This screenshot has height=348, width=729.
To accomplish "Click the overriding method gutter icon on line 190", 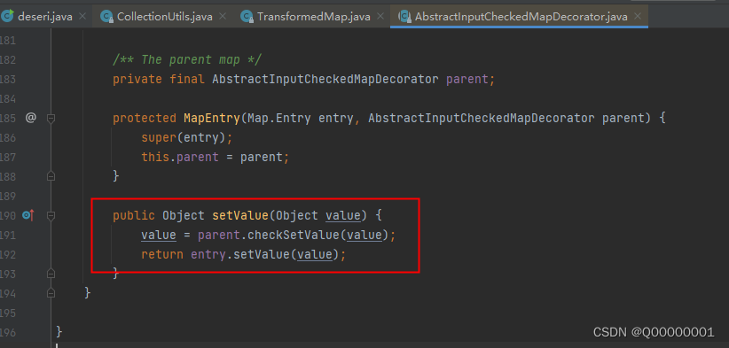I will point(28,215).
